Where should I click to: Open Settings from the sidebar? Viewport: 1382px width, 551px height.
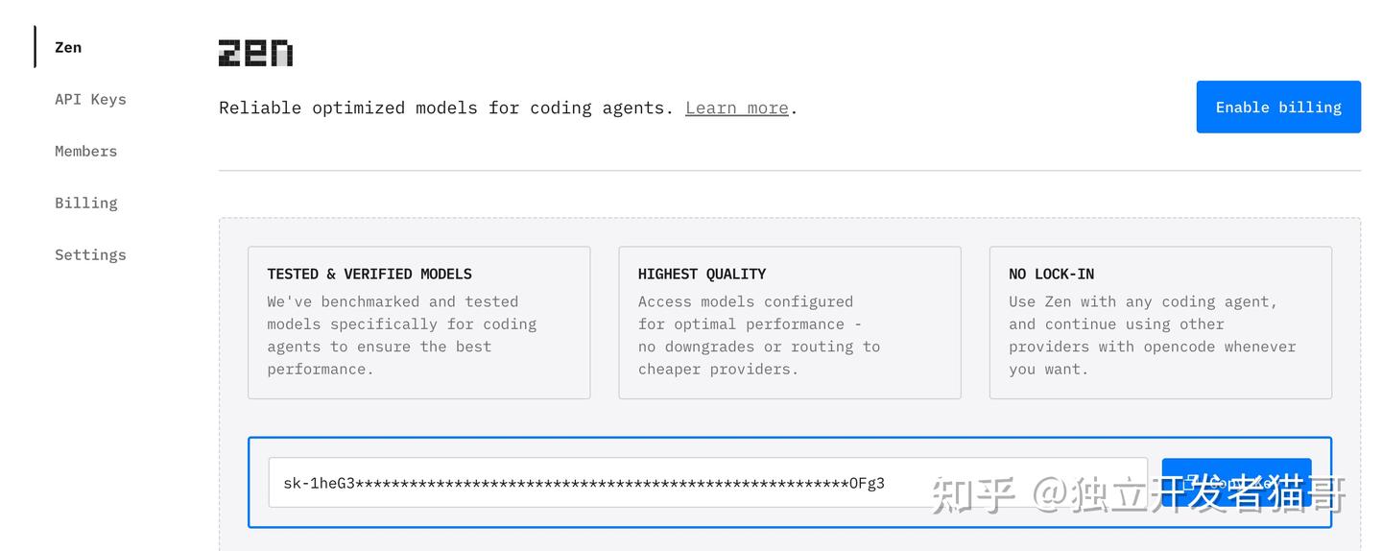pos(90,254)
